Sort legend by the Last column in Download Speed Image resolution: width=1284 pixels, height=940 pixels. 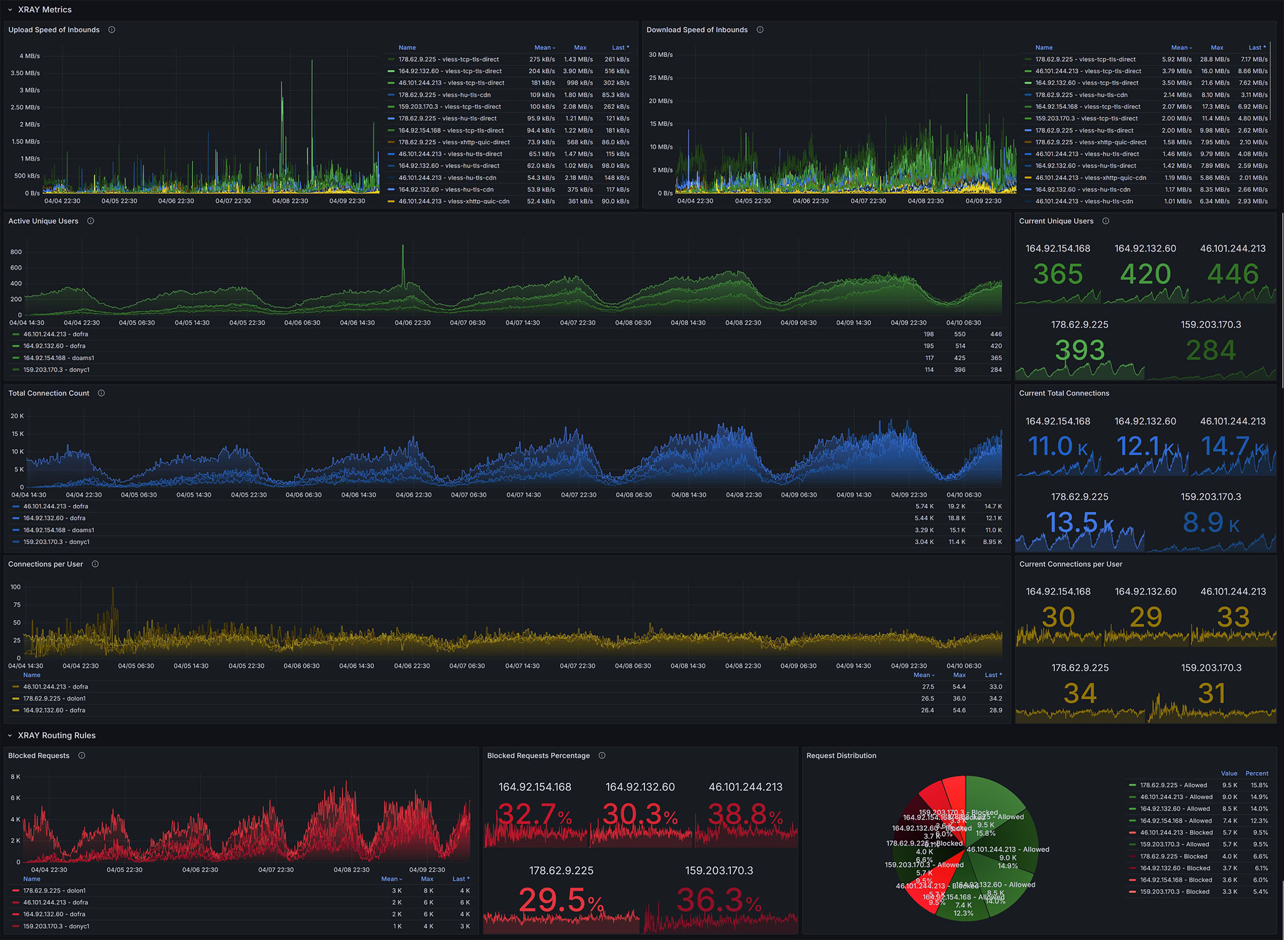pyautogui.click(x=1256, y=47)
